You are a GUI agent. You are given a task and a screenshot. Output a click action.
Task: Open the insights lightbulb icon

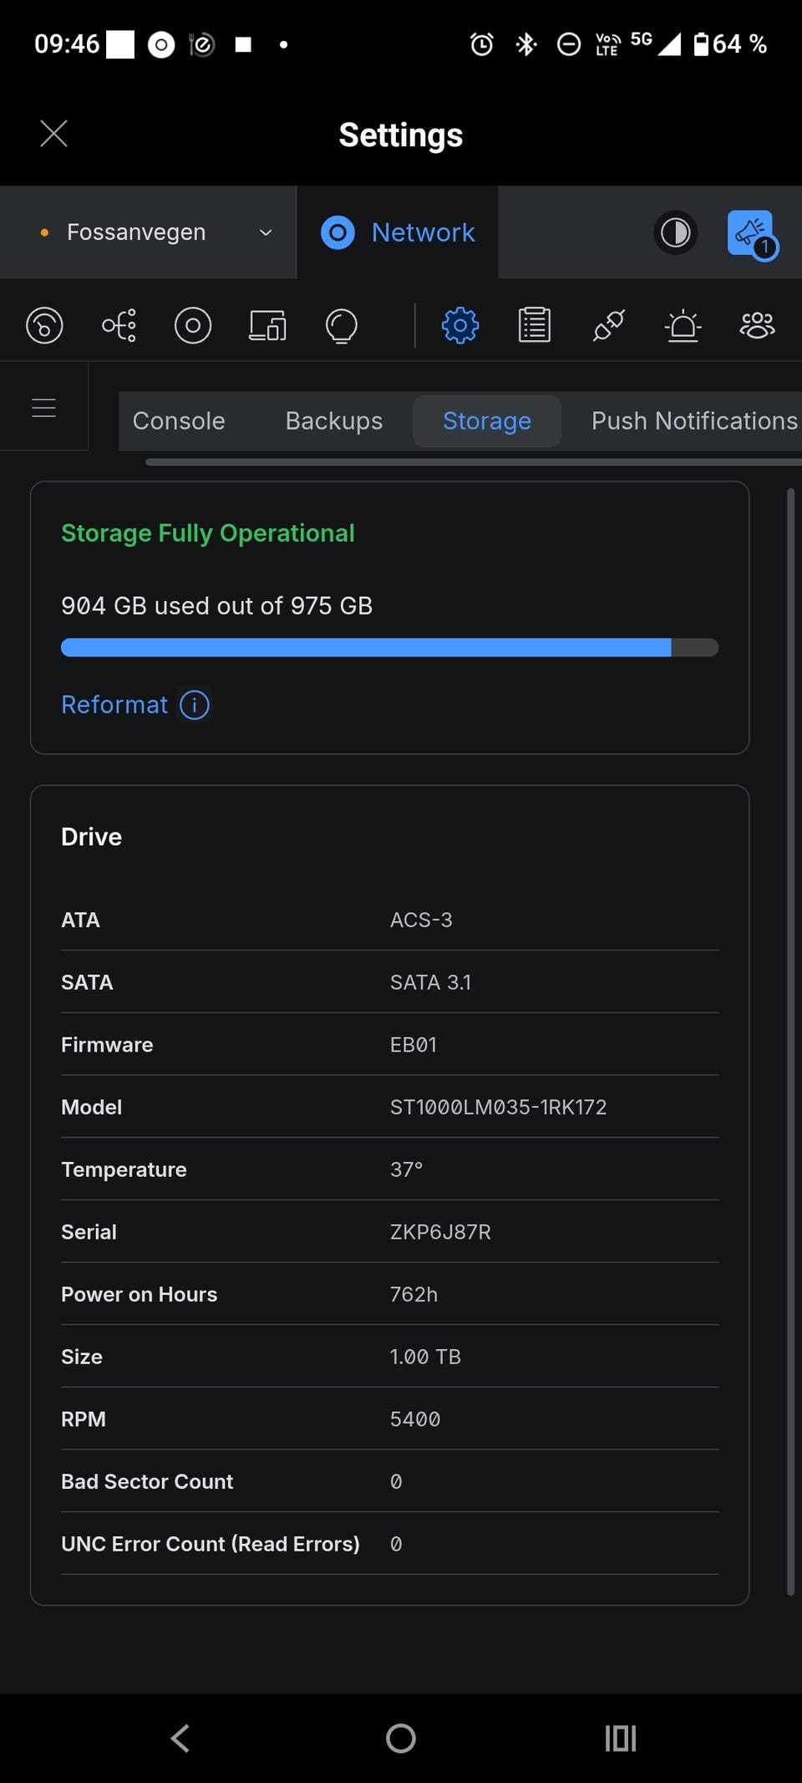[x=342, y=325]
